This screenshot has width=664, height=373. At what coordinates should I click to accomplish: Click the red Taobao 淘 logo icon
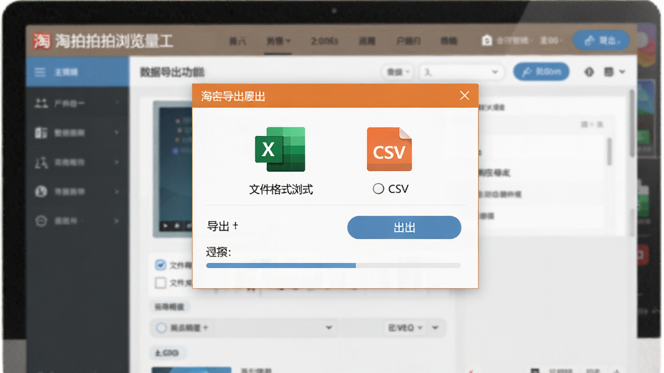coord(41,41)
